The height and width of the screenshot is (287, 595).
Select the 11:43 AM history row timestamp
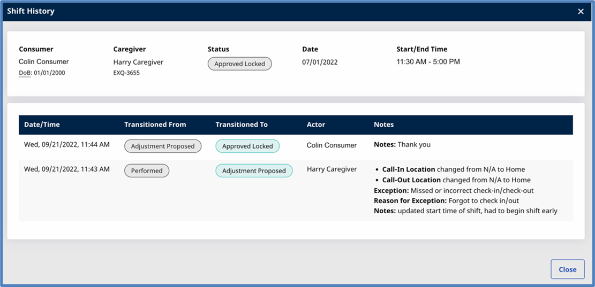coord(67,169)
